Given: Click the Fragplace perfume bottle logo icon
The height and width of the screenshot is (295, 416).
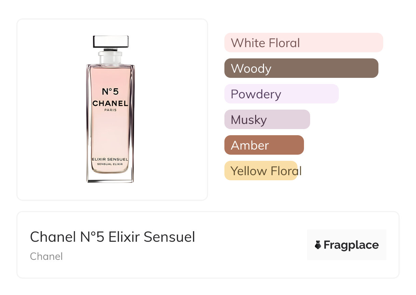Looking at the screenshot, I should pyautogui.click(x=318, y=245).
